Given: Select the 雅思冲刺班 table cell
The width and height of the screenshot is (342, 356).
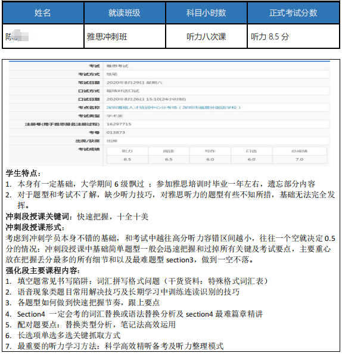Looking at the screenshot, I should coord(125,36).
